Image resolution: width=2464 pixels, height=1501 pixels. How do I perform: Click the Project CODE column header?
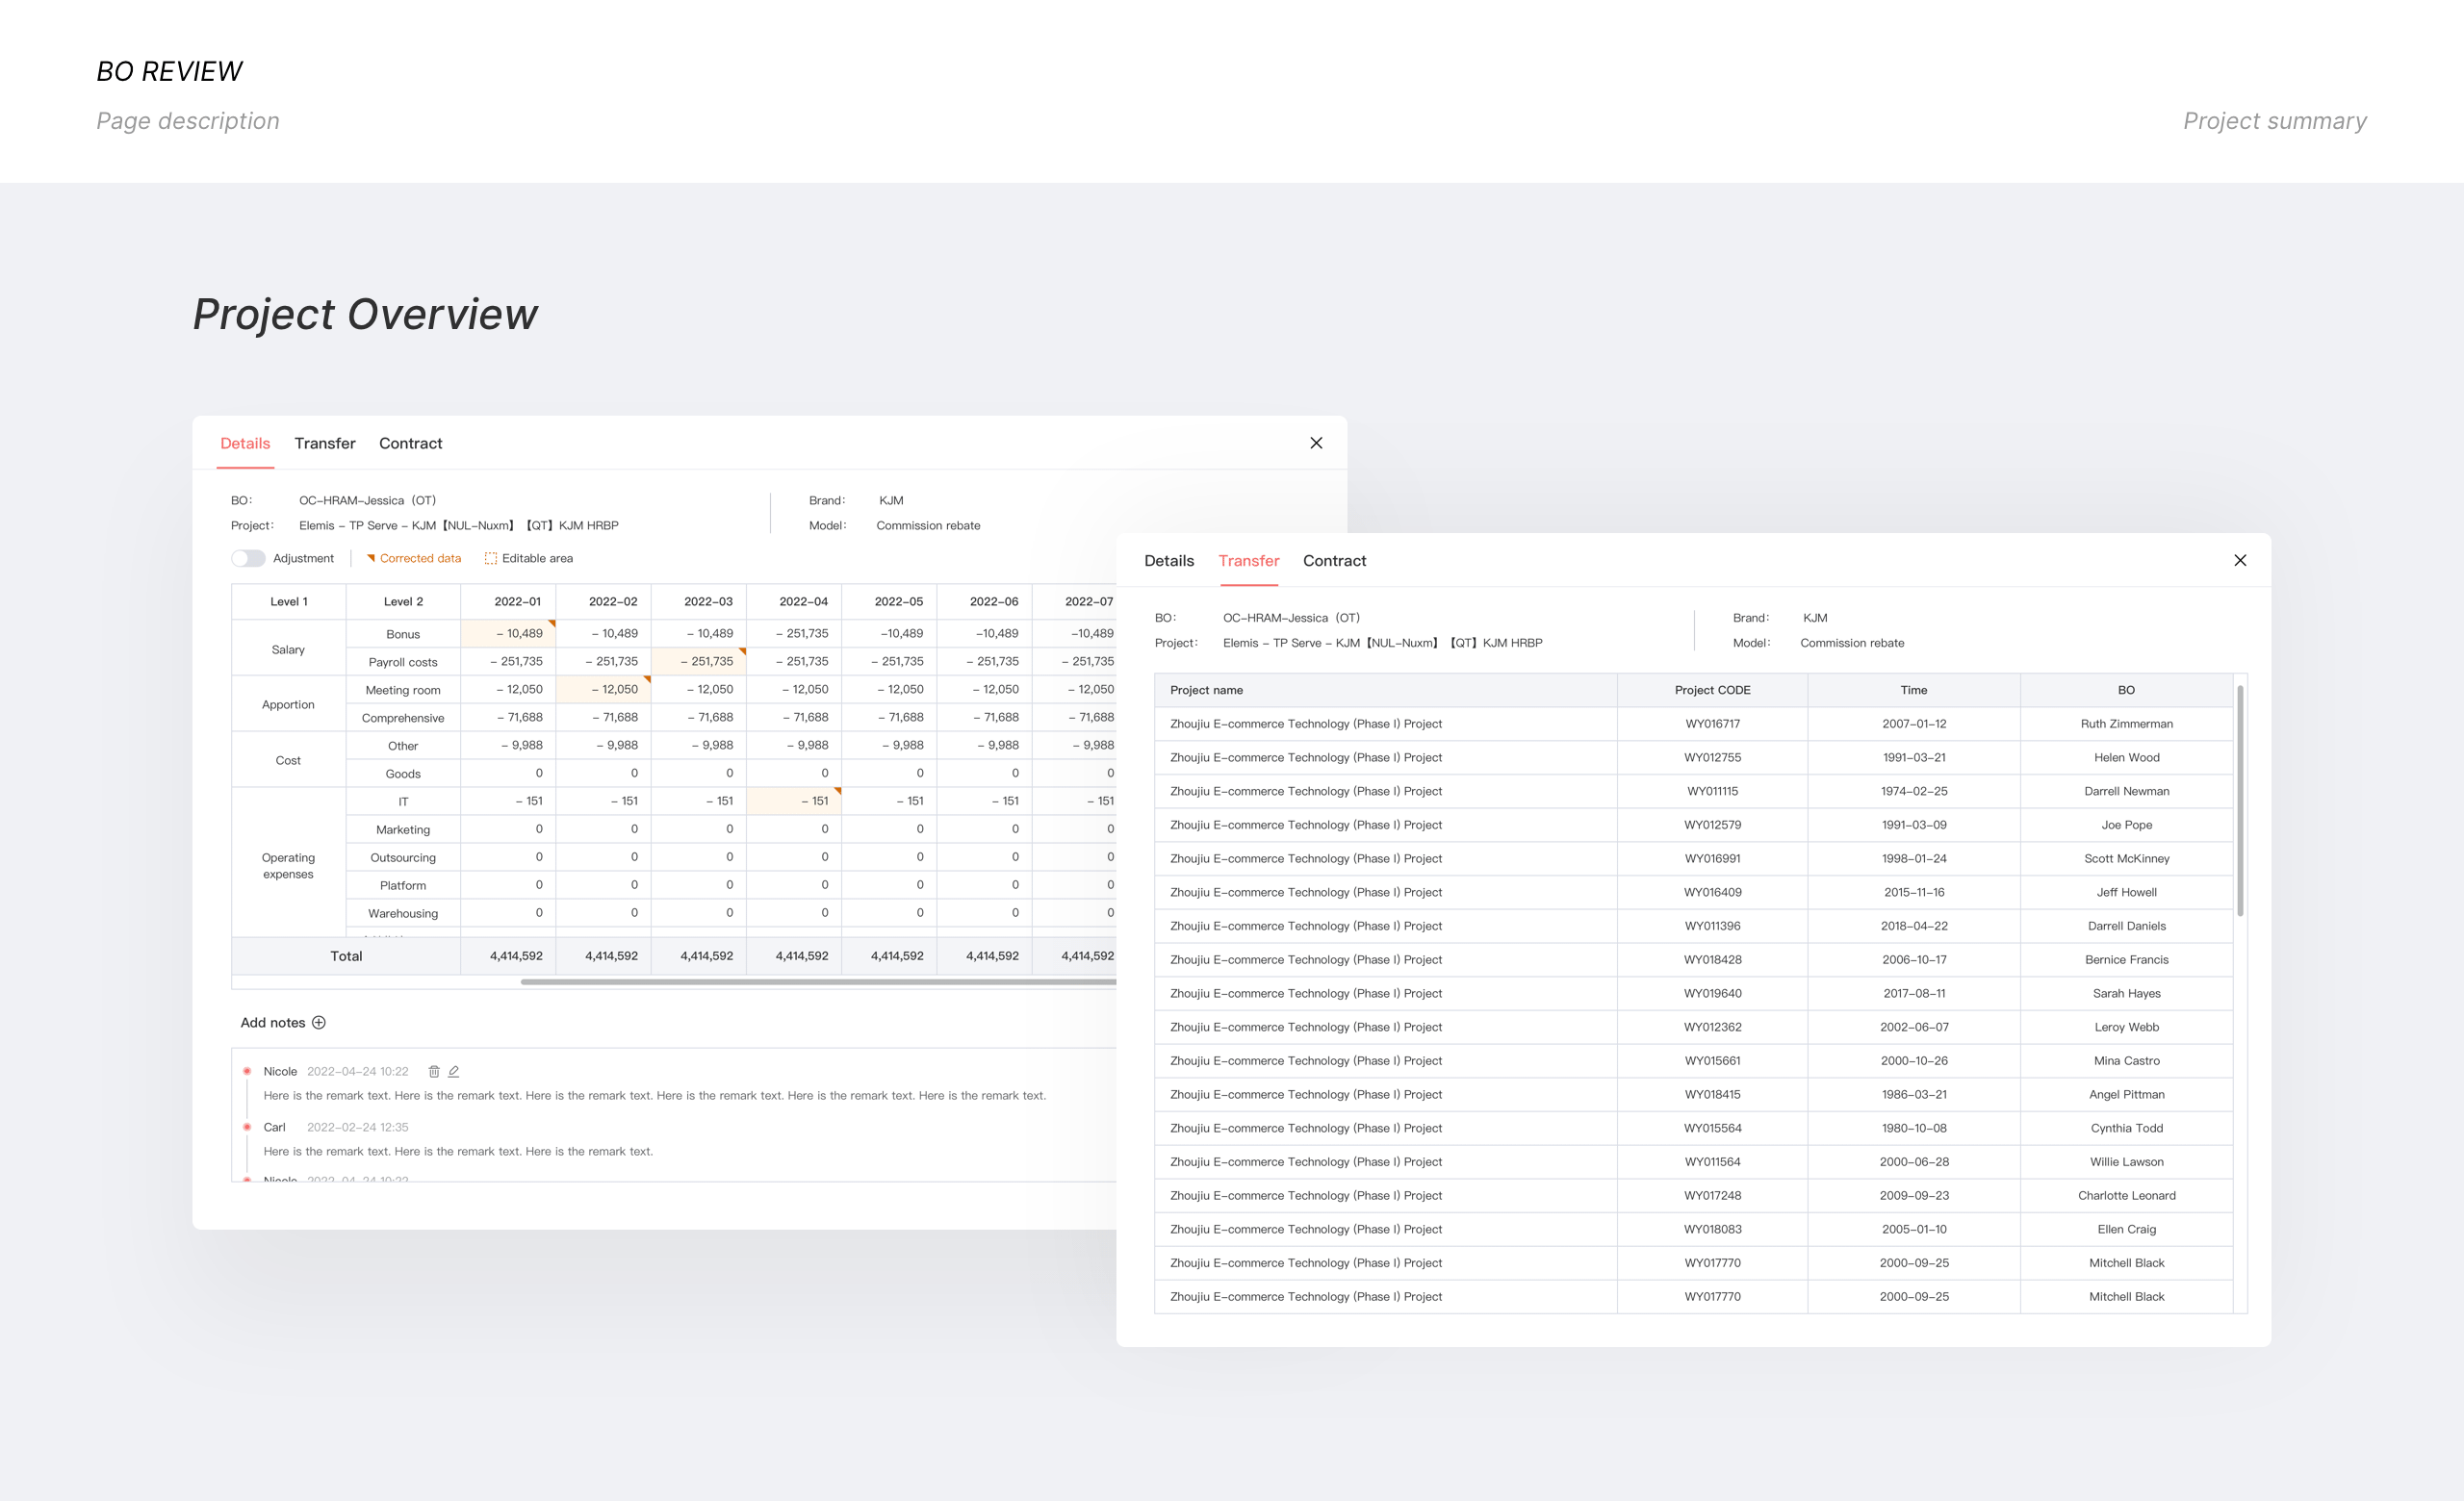tap(1712, 691)
